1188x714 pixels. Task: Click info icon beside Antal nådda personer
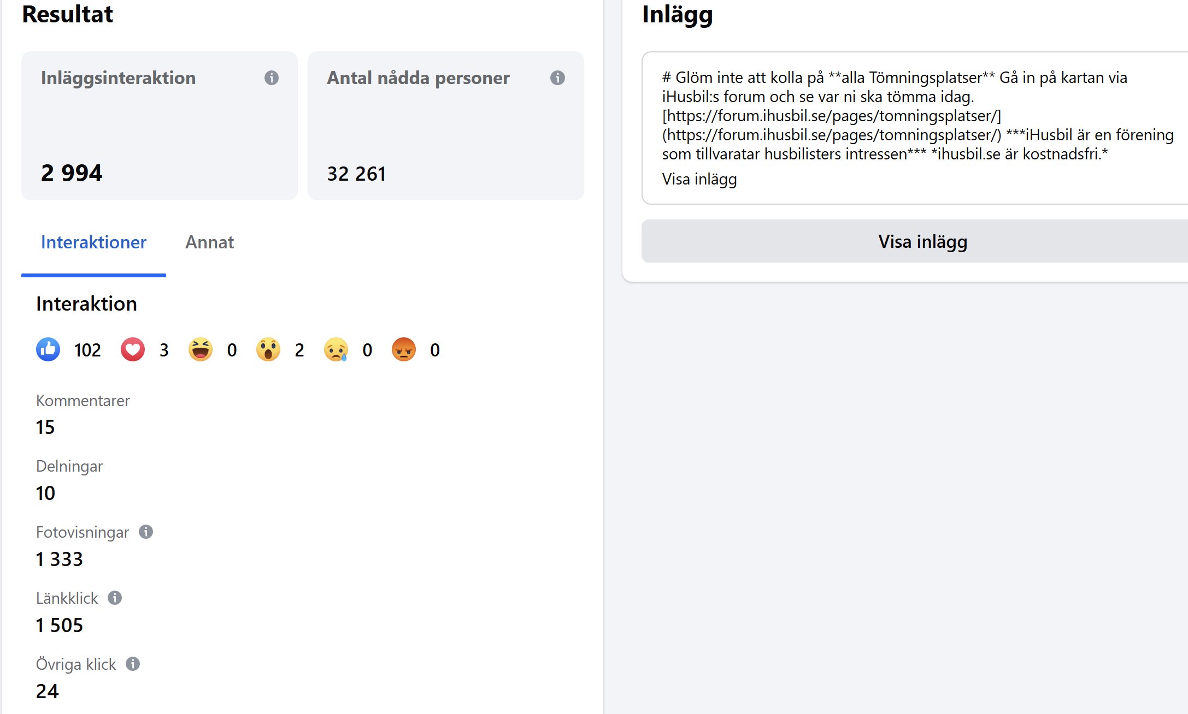click(557, 78)
